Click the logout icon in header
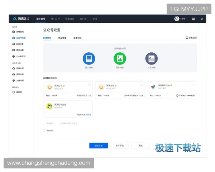The height and width of the screenshot is (172, 215). point(202,19)
